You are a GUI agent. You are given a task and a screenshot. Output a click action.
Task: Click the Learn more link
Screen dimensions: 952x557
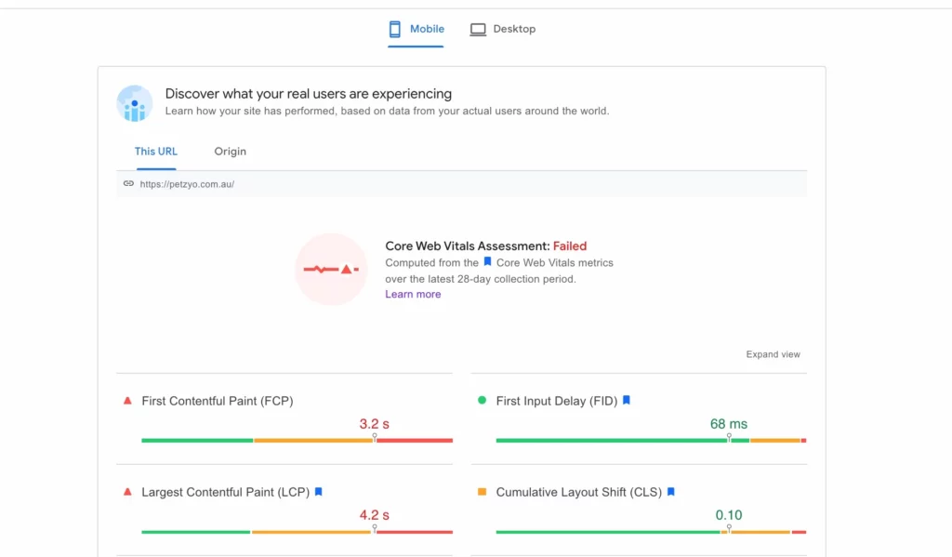click(413, 294)
